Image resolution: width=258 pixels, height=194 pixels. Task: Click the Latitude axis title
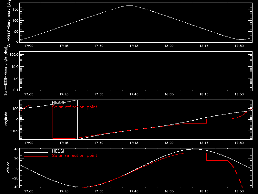(8, 168)
